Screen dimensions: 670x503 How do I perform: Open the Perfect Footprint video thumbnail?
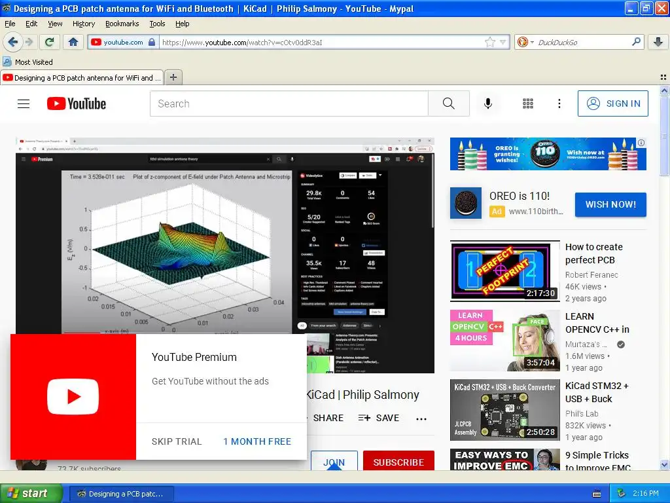504,270
